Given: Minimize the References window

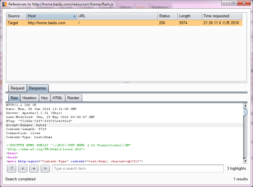Looking at the screenshot, I should pos(226,3).
